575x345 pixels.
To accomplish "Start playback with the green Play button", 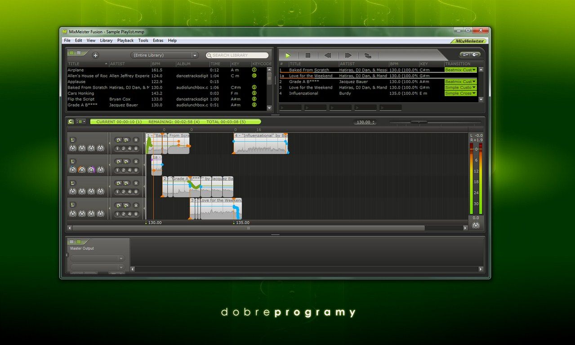I will [x=288, y=55].
